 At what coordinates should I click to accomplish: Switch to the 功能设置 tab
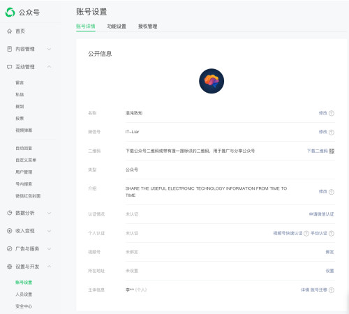coord(117,27)
